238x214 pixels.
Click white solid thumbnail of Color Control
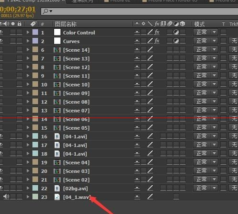57,32
